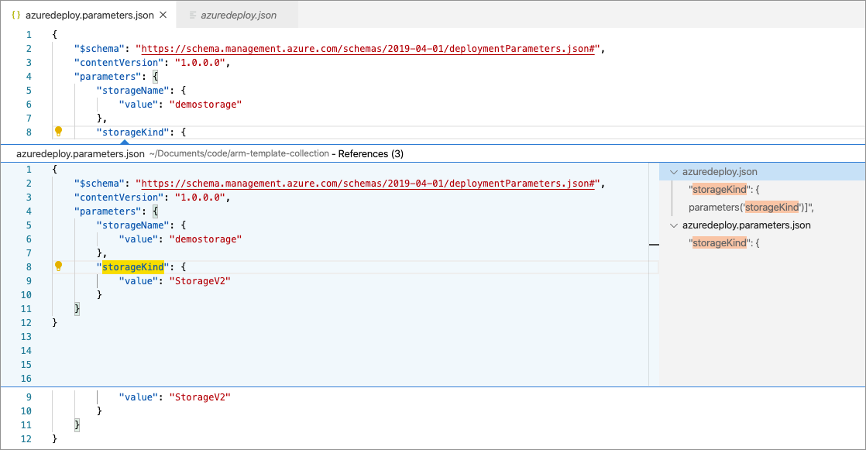866x450 pixels.
Task: Click "contentVersion" key in the peek view
Action: click(119, 197)
